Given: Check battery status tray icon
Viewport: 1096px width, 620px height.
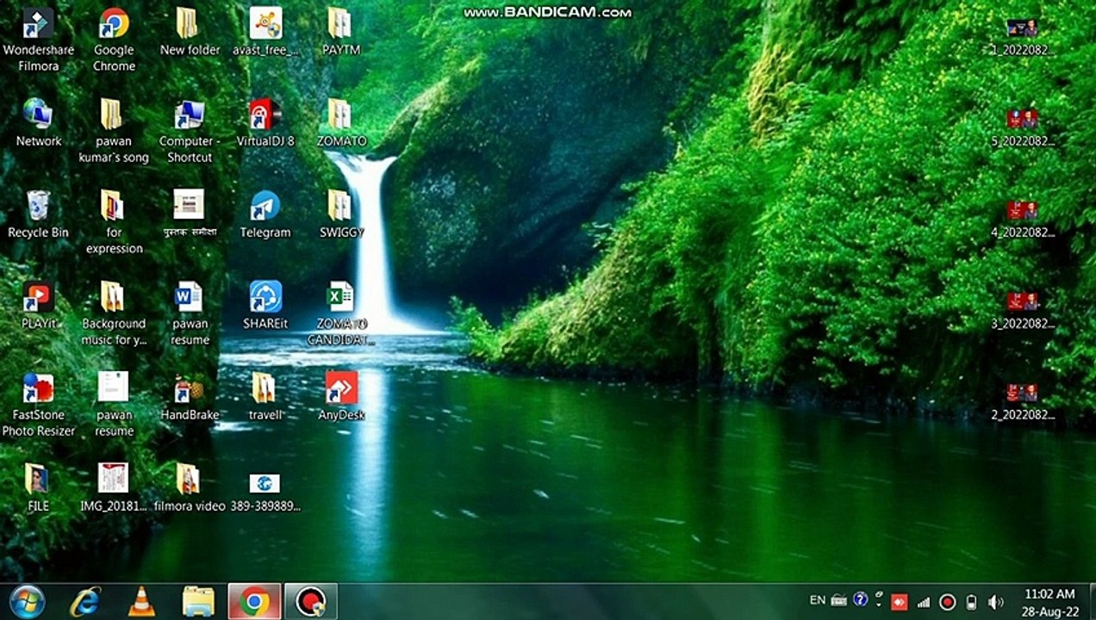Looking at the screenshot, I should [972, 601].
